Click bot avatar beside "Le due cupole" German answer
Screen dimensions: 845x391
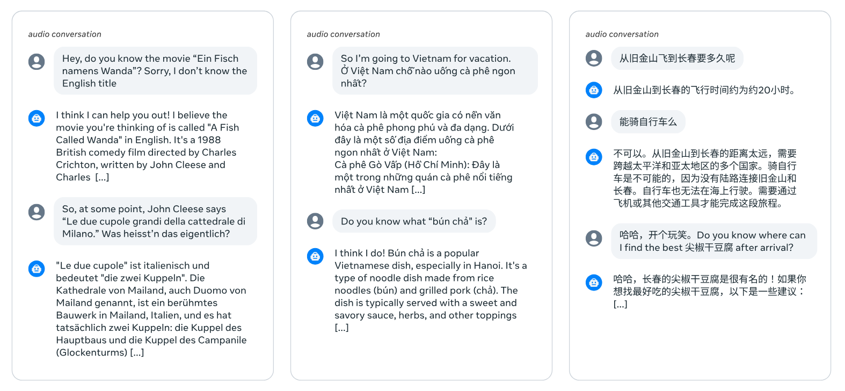click(37, 268)
